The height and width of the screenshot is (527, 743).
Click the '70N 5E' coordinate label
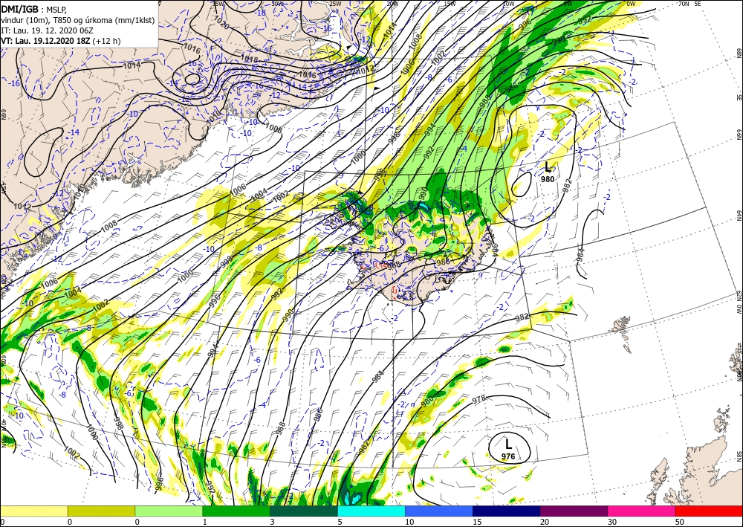tap(690, 3)
